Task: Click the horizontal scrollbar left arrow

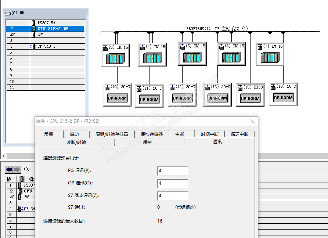Action: [x=4, y=156]
